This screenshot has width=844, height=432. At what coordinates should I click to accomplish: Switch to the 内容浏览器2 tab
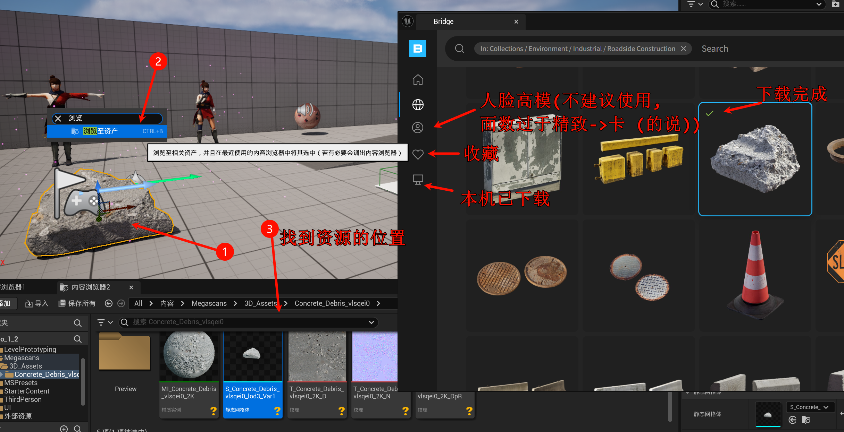coord(90,287)
